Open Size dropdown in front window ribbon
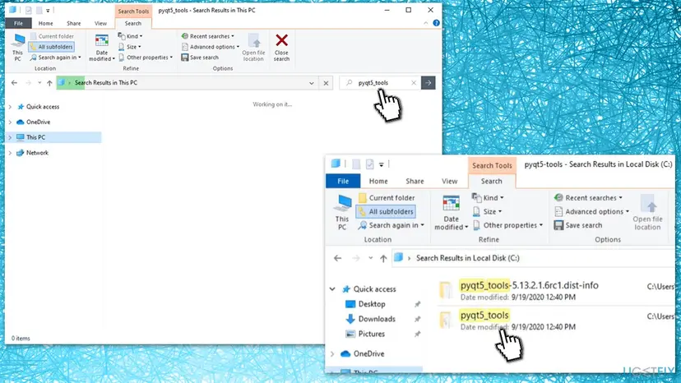Image resolution: width=681 pixels, height=383 pixels. (487, 211)
